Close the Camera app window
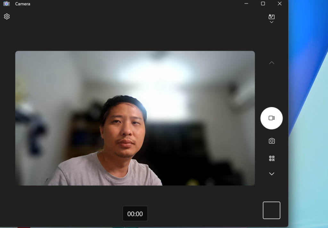Viewport: 328px width, 228px height. tap(280, 4)
